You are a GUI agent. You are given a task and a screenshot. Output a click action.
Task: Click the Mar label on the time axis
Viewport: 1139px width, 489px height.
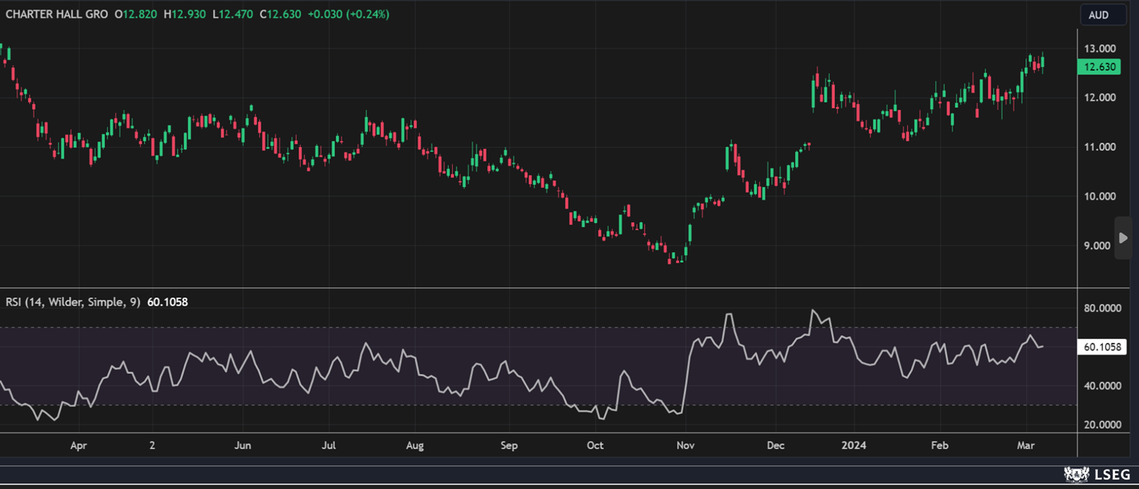(1025, 446)
